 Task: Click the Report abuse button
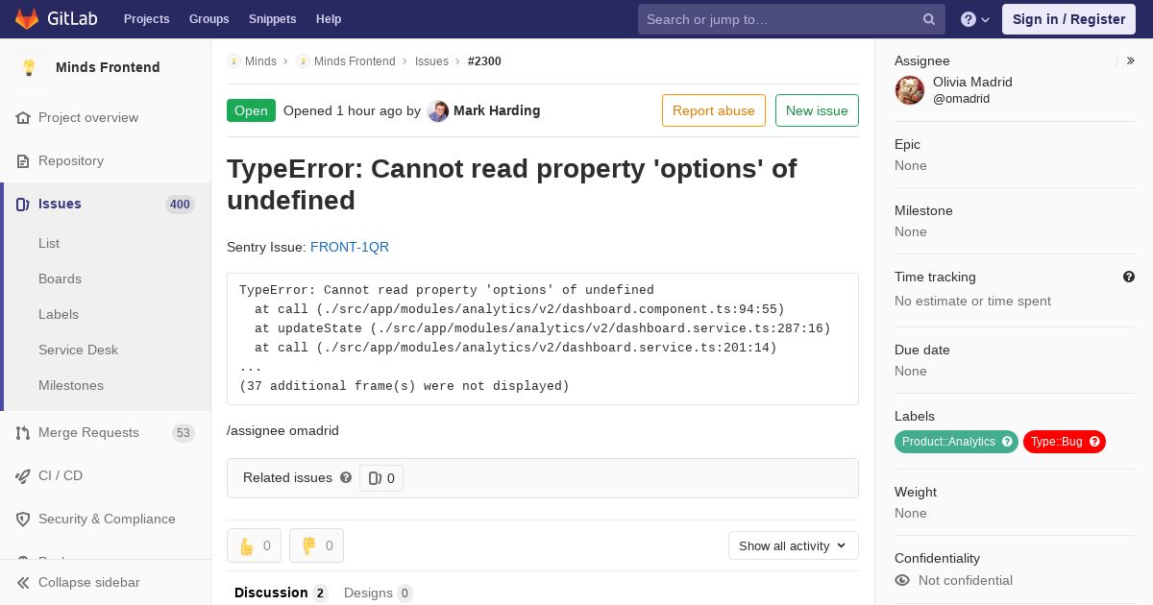click(x=714, y=110)
